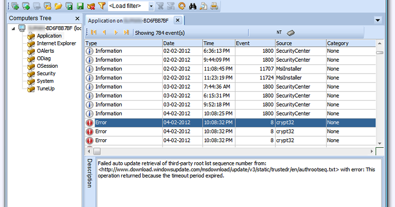Image resolution: width=395 pixels, height=207 pixels.
Task: Select the ODiag log
Action: click(43, 58)
